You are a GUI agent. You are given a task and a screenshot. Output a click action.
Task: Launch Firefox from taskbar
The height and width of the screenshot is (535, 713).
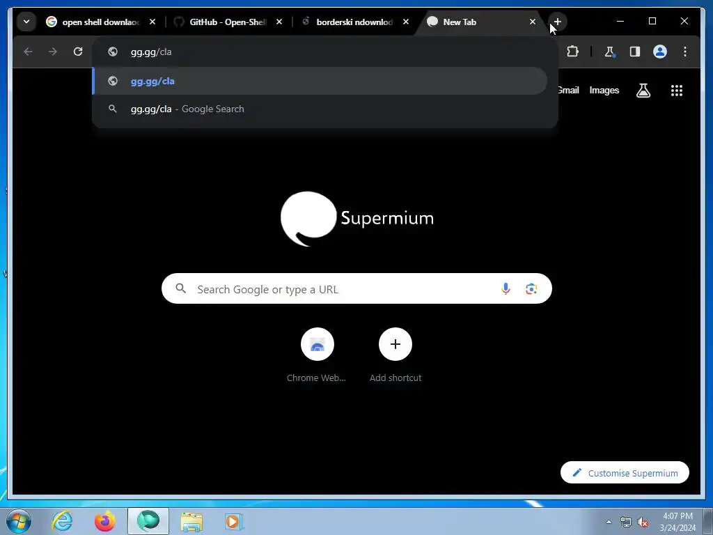coord(105,521)
